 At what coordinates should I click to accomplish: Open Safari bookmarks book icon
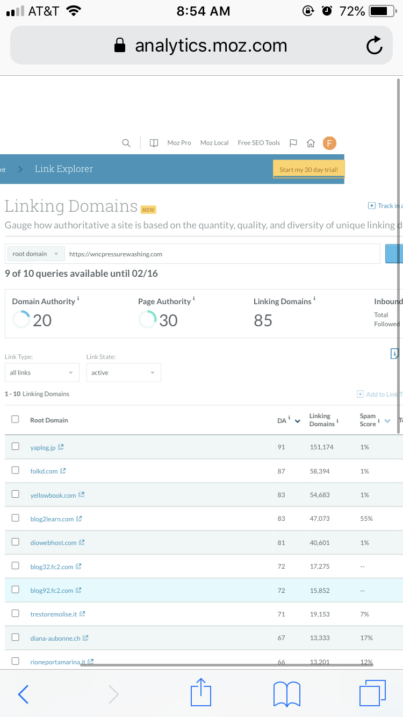pos(287,694)
